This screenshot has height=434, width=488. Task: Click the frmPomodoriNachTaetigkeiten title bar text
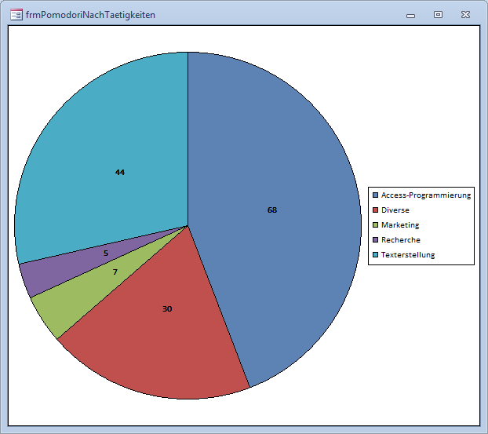(90, 15)
